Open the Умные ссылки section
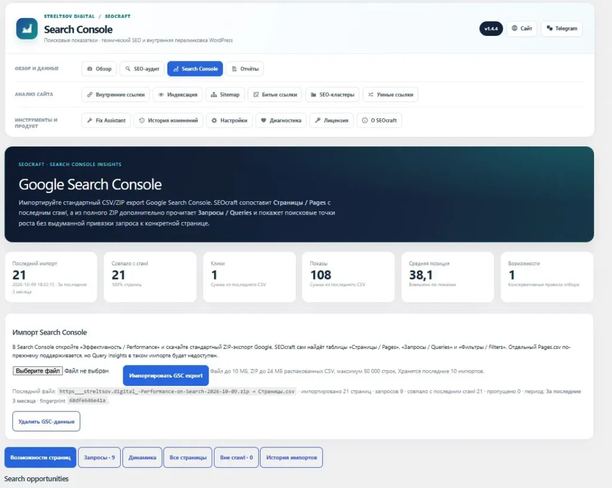 point(390,94)
